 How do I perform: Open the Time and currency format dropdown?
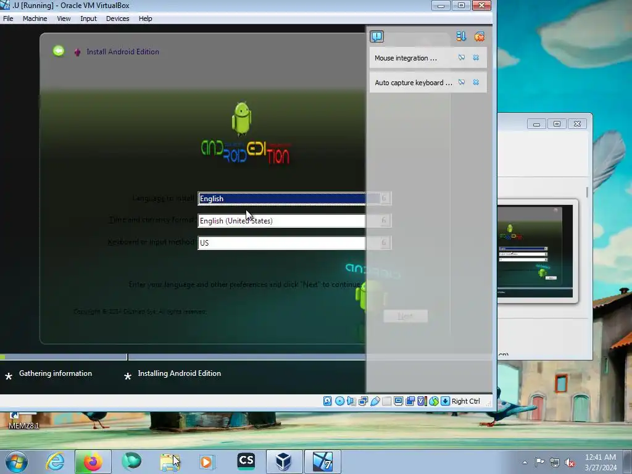pos(294,220)
